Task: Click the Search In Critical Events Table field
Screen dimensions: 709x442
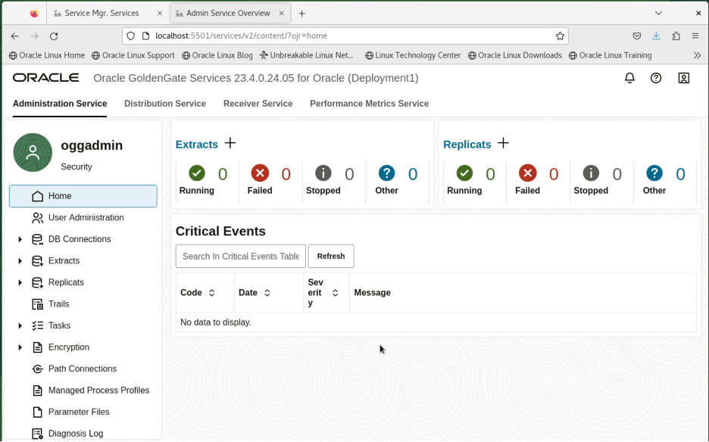Action: (241, 257)
